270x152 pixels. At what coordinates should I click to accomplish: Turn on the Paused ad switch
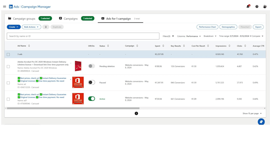pyautogui.click(x=91, y=83)
